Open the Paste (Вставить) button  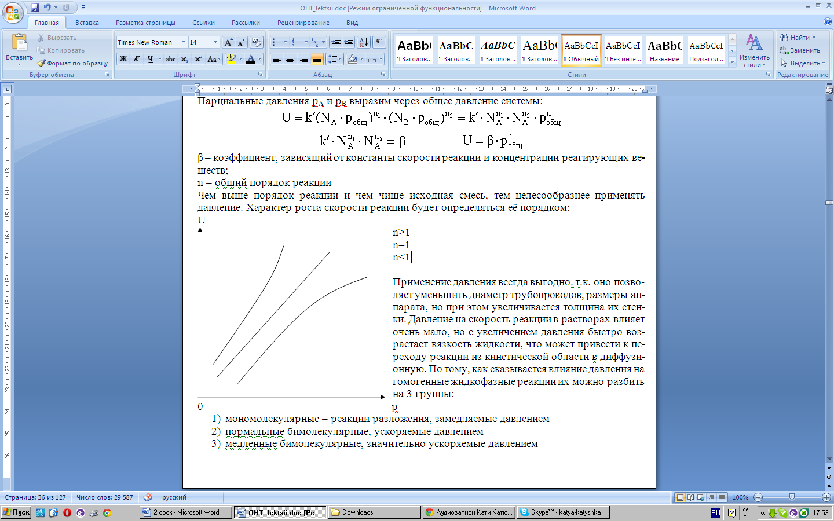point(19,49)
